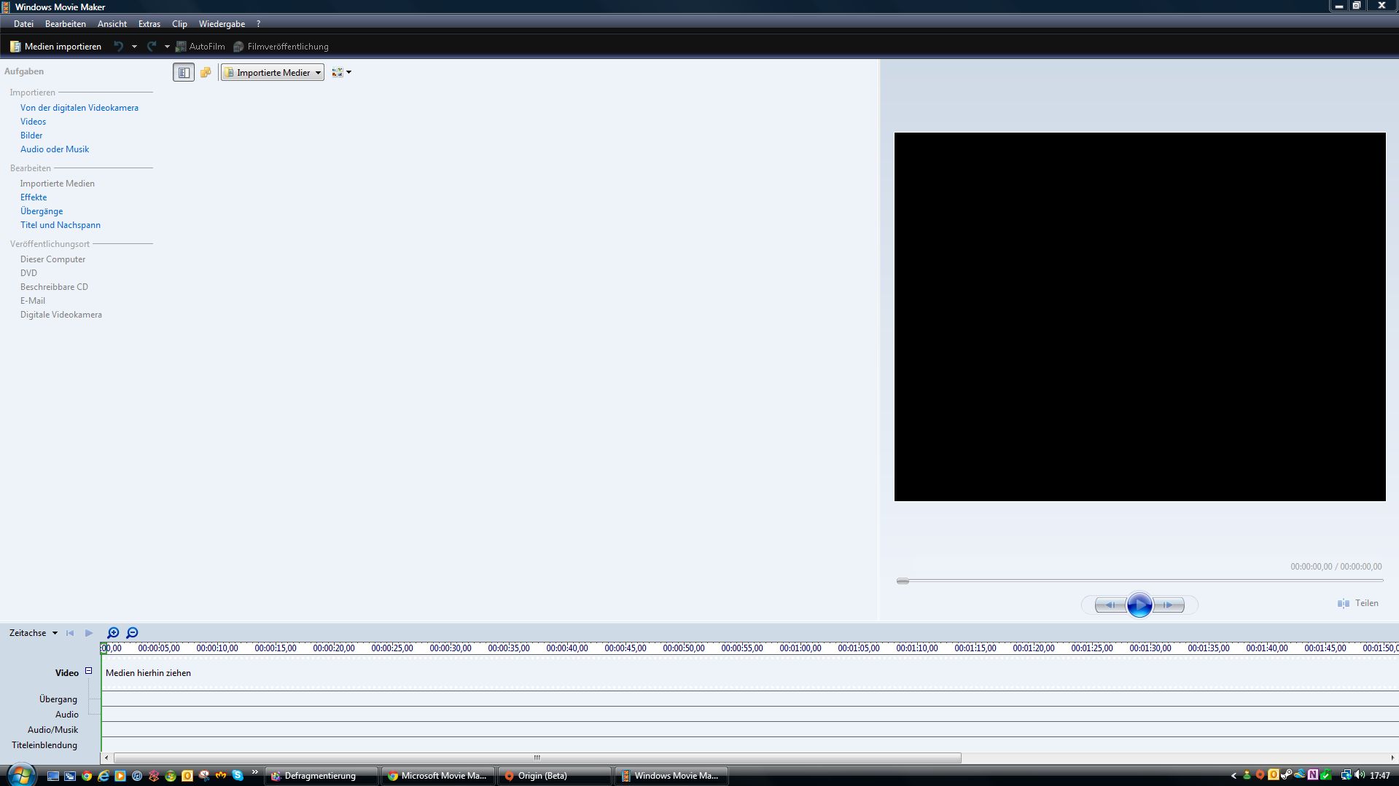Launch Chrome from quick launch

tap(87, 776)
